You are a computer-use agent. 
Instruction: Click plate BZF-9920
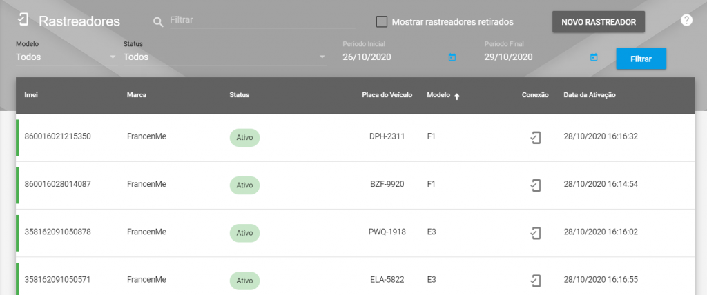[387, 184]
